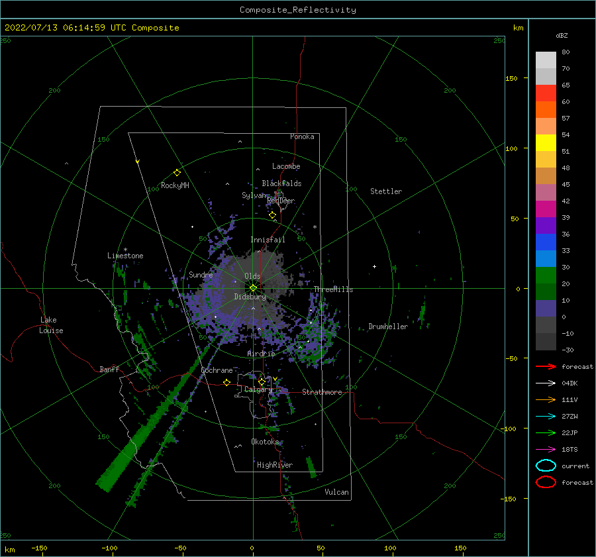Image resolution: width=596 pixels, height=557 pixels.
Task: Click the -100 tick on bottom axis
Action: click(109, 548)
